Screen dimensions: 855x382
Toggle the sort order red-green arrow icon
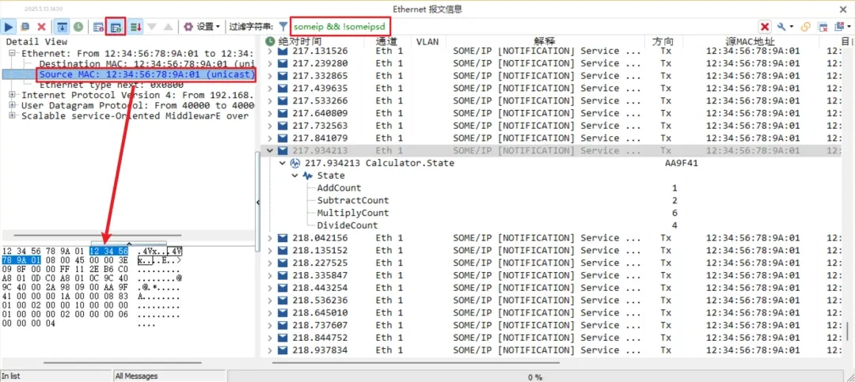135,26
